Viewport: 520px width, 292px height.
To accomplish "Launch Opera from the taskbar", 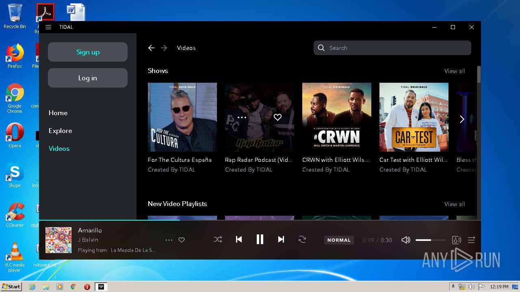I will point(87,287).
